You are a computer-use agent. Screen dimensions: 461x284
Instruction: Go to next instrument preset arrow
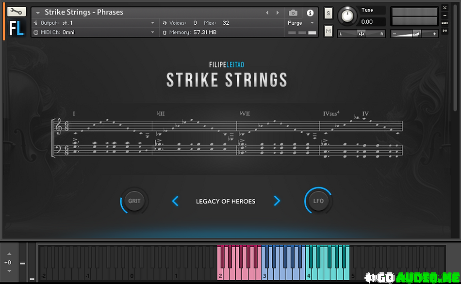tap(278, 13)
